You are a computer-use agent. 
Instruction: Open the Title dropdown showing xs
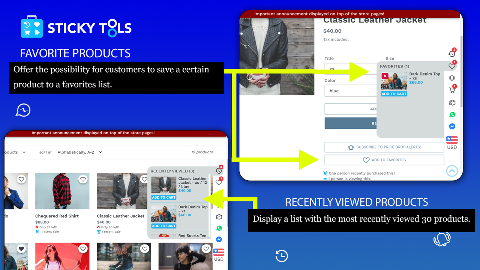pos(351,69)
